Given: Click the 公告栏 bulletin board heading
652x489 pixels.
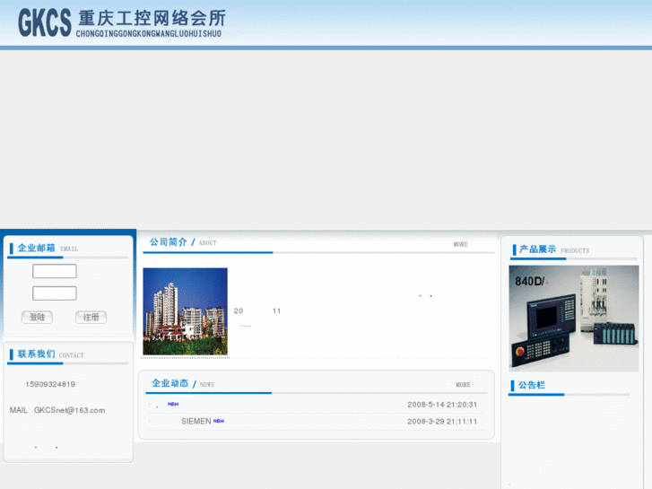Looking at the screenshot, I should click(532, 385).
